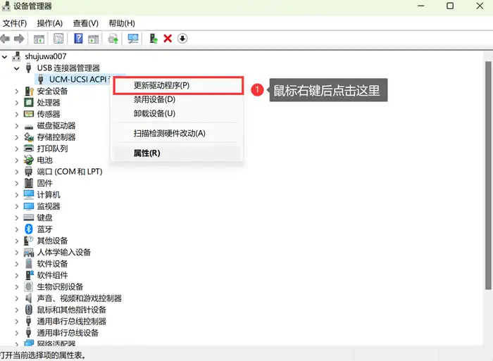This screenshot has width=493, height=361.
Task: Select the 传感器 tree row label
Action: click(x=49, y=114)
